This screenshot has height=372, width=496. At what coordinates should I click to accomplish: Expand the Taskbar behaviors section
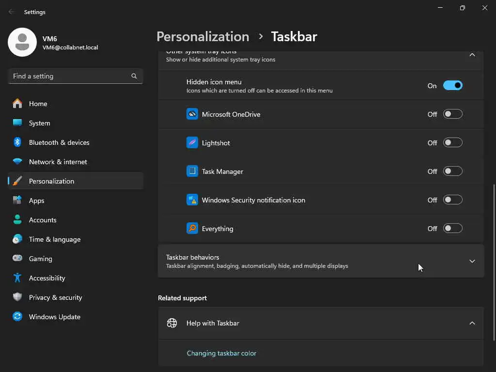[472, 261]
